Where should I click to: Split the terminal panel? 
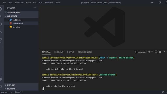click(x=156, y=52)
